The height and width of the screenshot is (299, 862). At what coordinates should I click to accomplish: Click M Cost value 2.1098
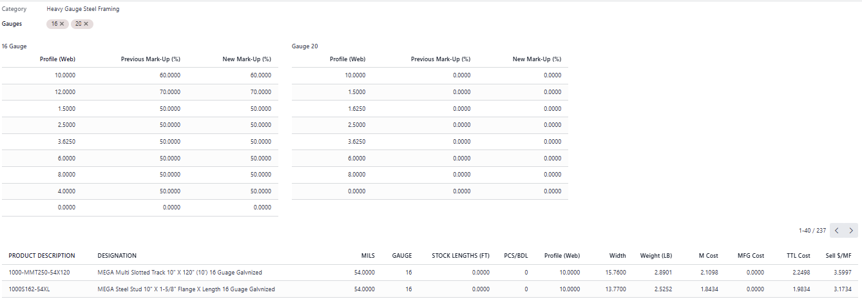point(709,273)
